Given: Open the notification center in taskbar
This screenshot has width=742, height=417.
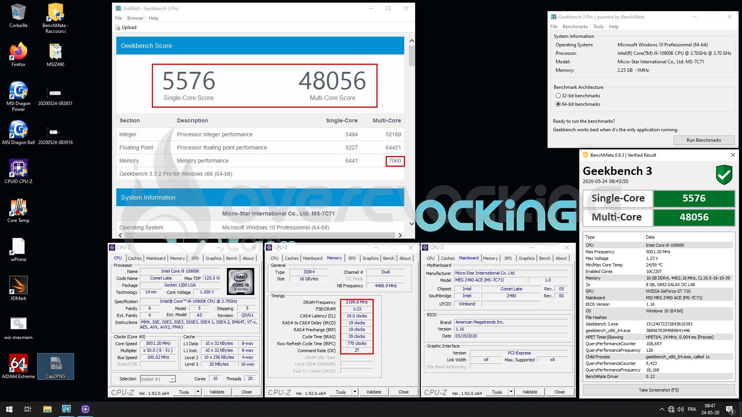Looking at the screenshot, I should (x=730, y=409).
